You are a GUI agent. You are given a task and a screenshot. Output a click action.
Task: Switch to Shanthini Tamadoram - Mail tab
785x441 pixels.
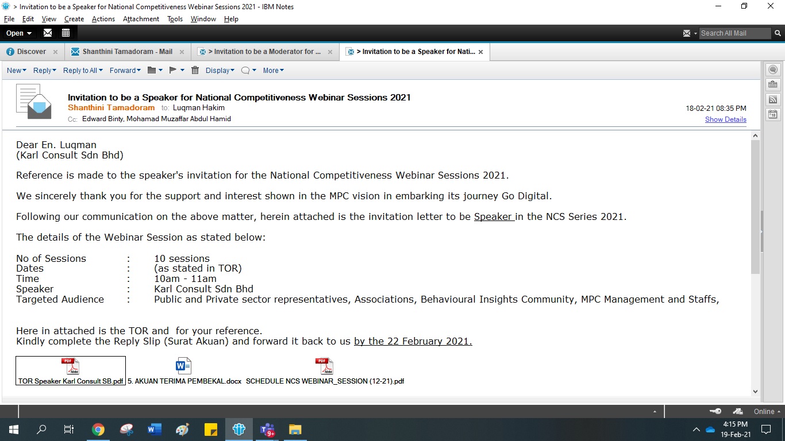click(126, 52)
